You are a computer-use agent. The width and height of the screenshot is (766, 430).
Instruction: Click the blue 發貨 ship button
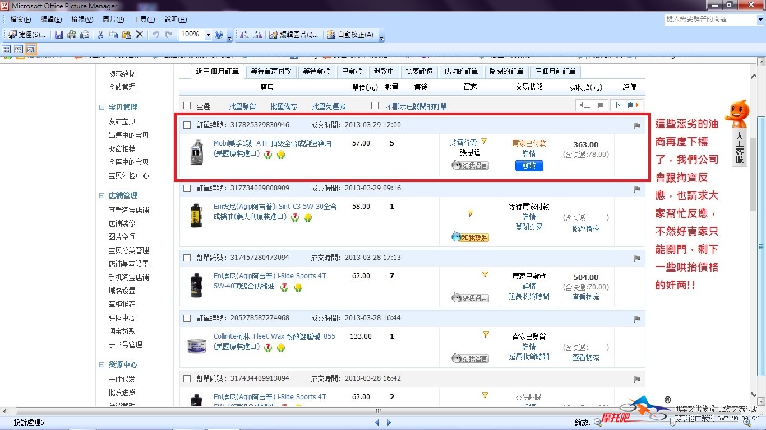tap(529, 166)
